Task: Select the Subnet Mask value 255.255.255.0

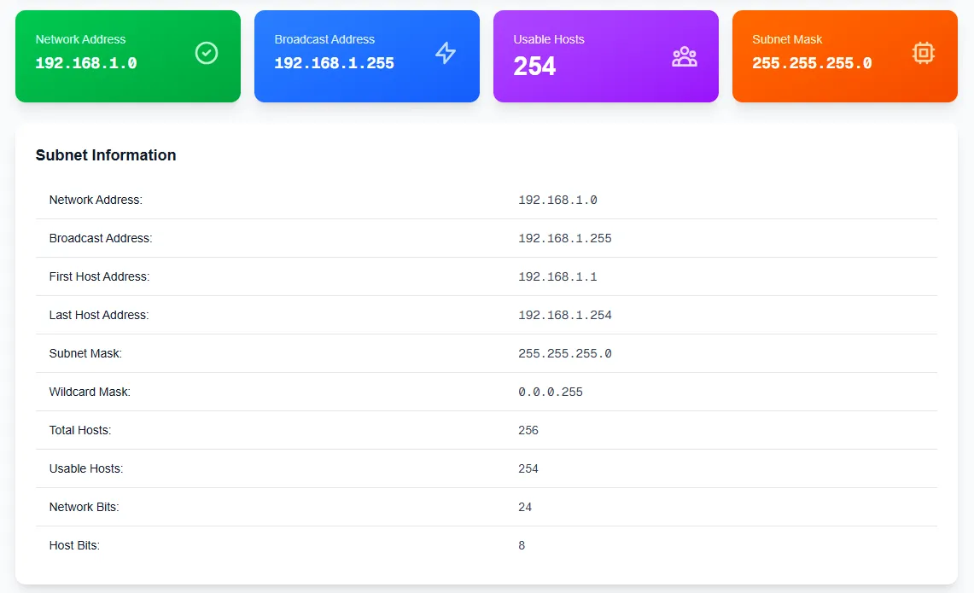Action: point(567,353)
